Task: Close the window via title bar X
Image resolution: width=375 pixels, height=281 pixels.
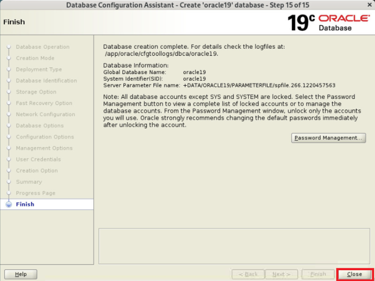Action: pyautogui.click(x=369, y=5)
